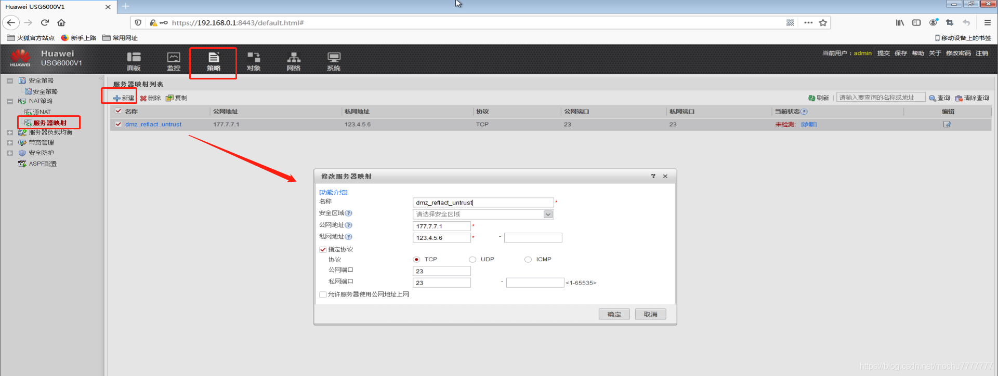Screen dimensions: 998x376
Task: Expand the 安全防护 tree node
Action: pyautogui.click(x=10, y=153)
